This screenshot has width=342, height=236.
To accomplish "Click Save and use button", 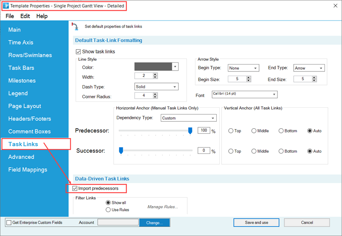I will coord(256,222).
